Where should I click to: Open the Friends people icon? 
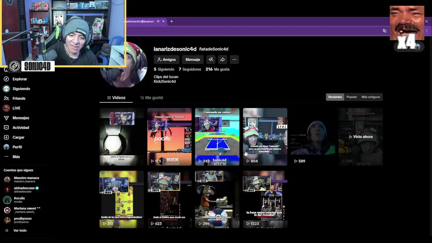[x=6, y=99]
